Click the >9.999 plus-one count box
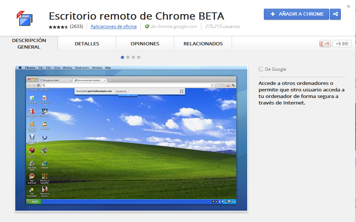Viewport: 356px width, 222px height. [x=342, y=44]
